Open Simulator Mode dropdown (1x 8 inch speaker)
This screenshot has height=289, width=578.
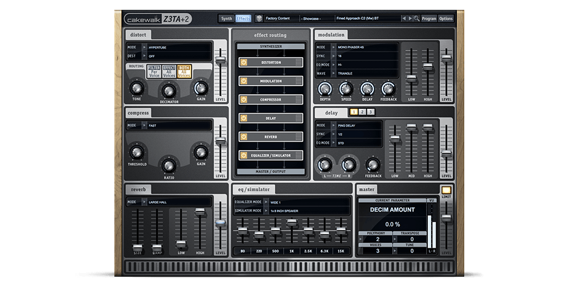point(292,211)
